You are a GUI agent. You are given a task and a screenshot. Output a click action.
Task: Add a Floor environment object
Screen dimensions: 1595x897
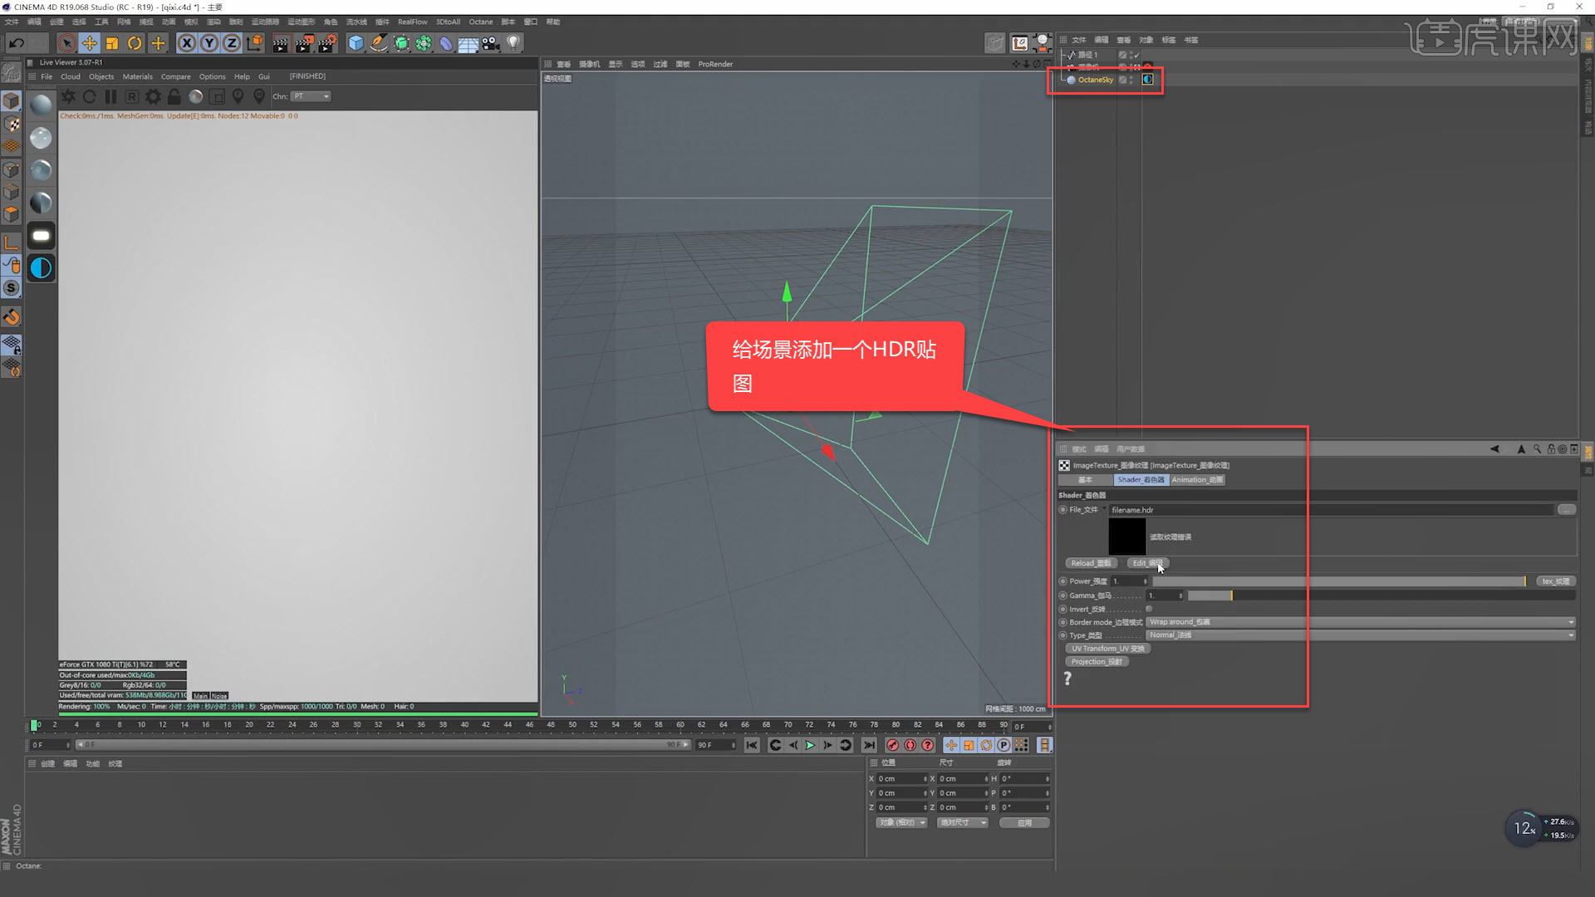(x=469, y=43)
